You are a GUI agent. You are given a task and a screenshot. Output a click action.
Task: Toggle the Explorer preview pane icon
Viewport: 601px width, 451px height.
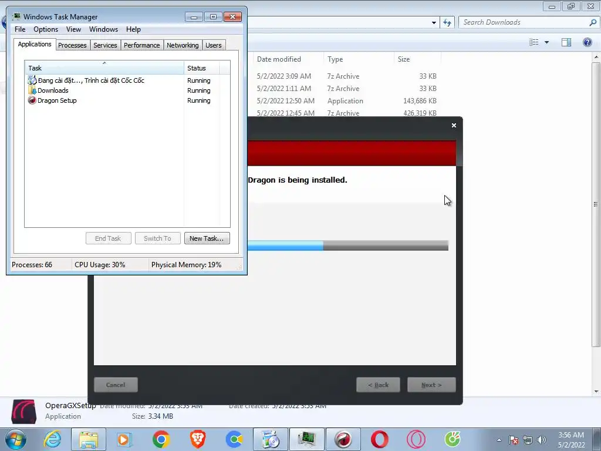[x=566, y=42]
